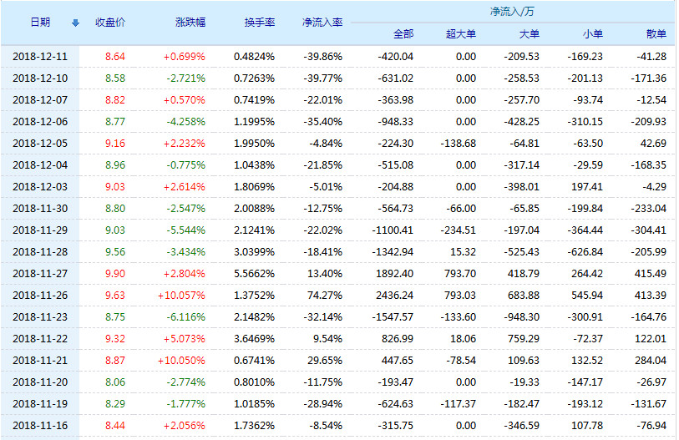Select the 散单 sub-column header
This screenshot has width=679, height=440.
click(656, 34)
